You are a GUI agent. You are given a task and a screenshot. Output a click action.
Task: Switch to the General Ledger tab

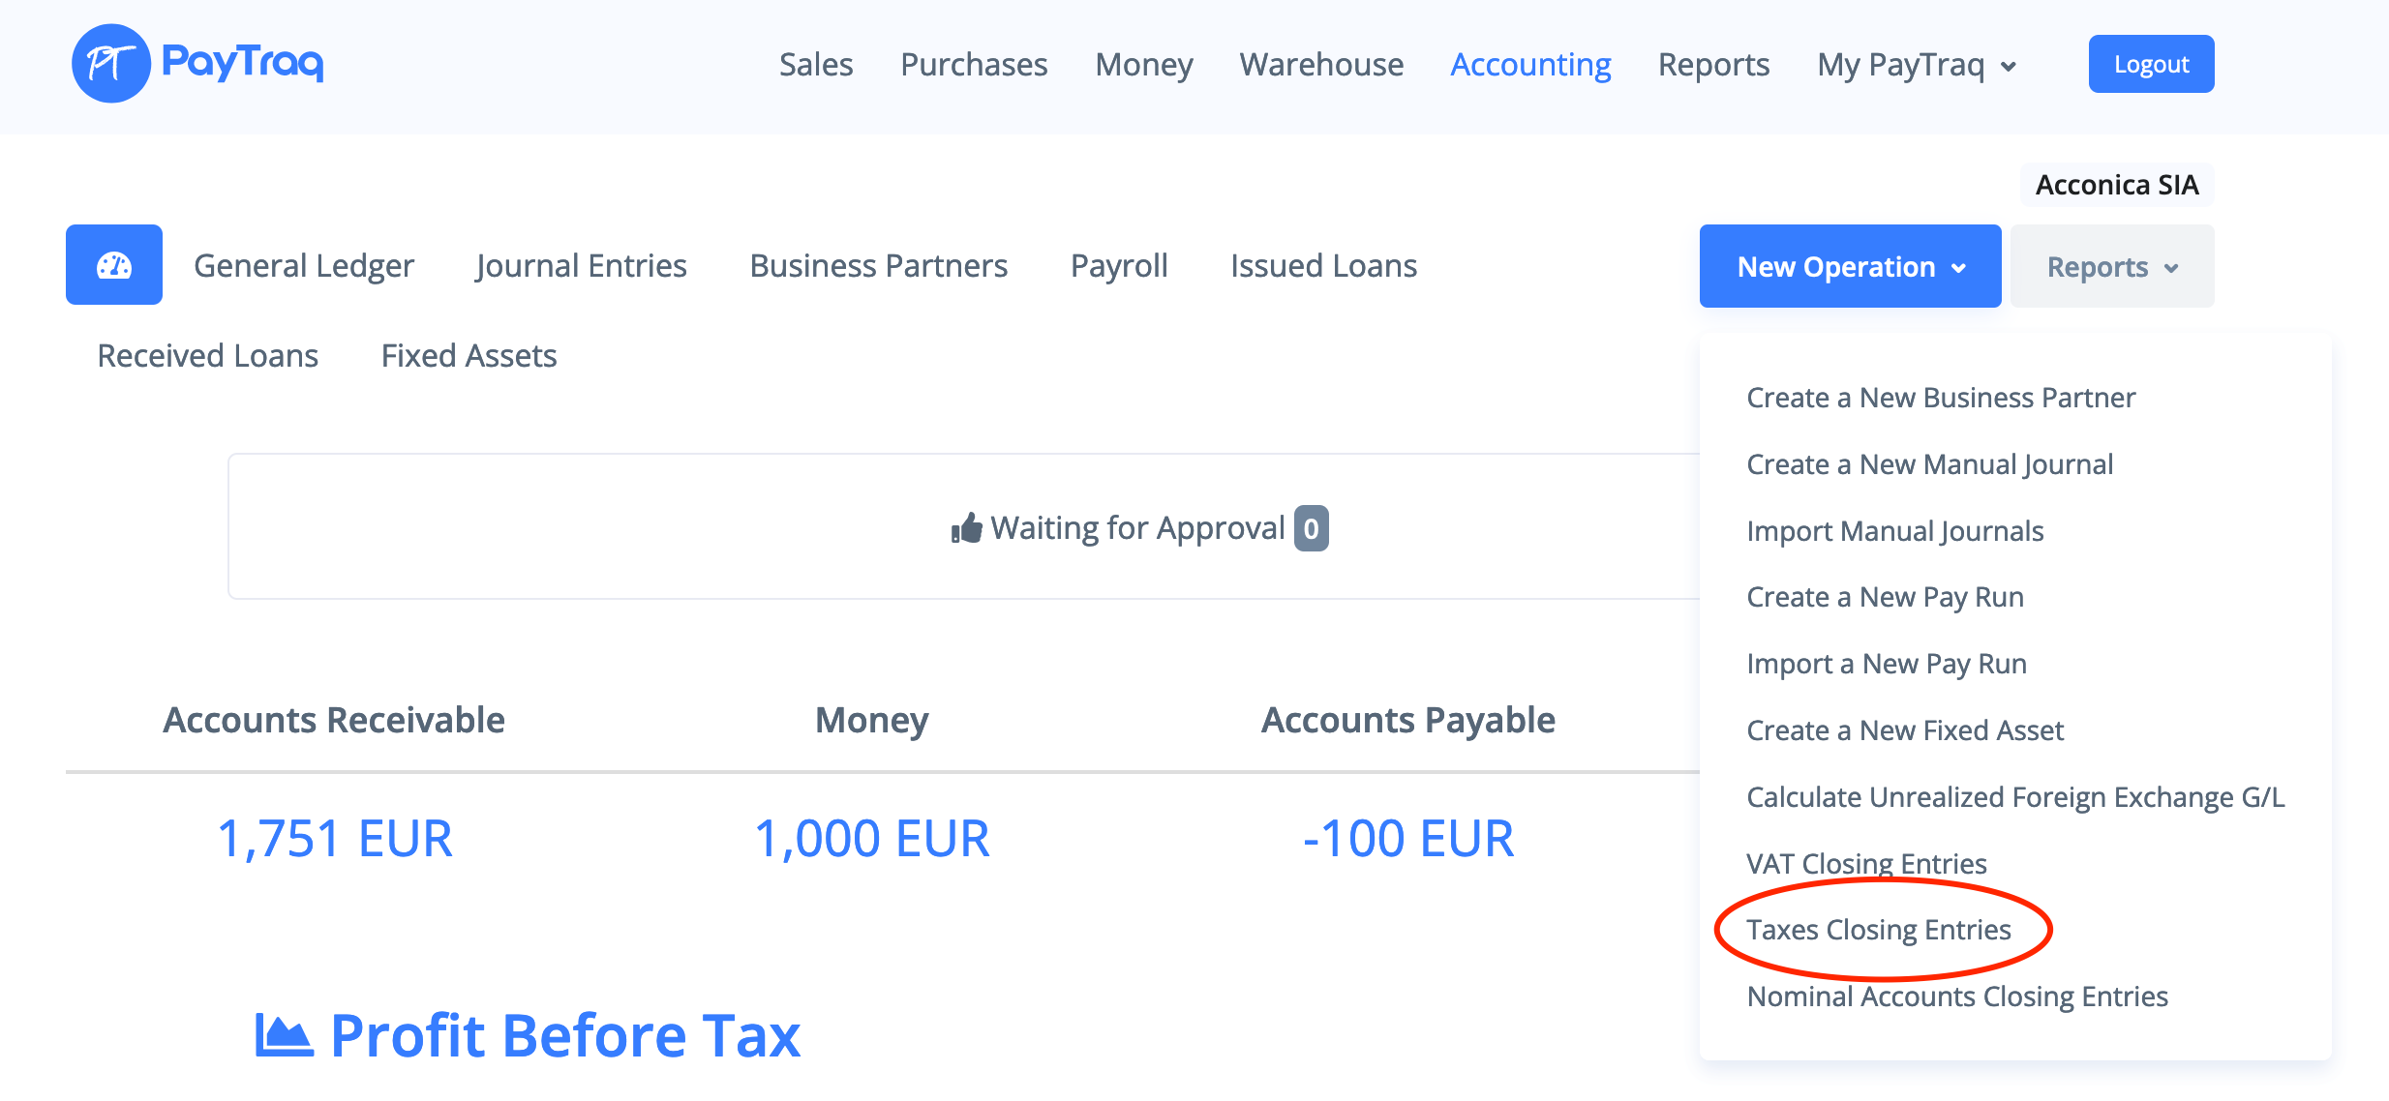(304, 265)
